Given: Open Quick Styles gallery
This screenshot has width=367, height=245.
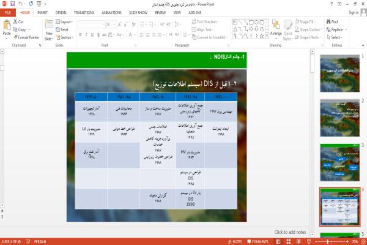Looking at the screenshot, I should (287, 31).
